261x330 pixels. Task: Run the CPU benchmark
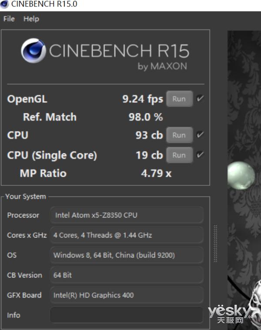[x=179, y=135]
